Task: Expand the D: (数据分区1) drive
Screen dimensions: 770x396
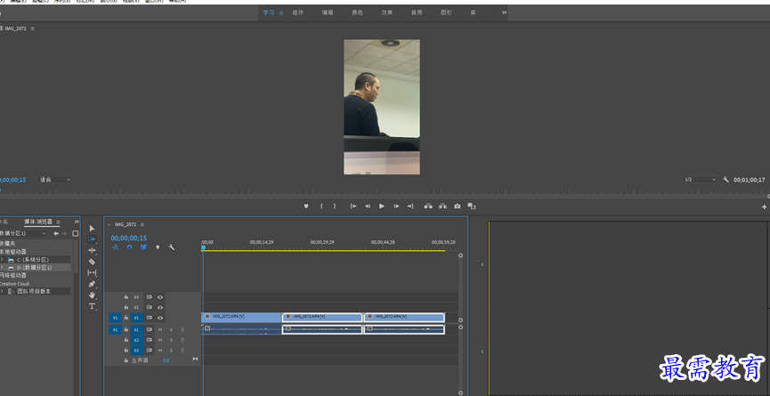Action: pos(2,268)
